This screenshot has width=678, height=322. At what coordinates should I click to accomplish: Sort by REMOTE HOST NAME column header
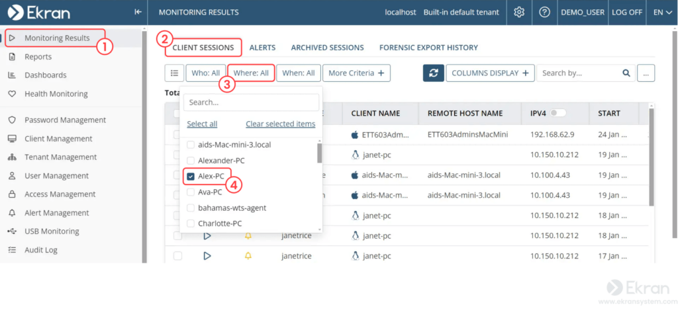465,113
